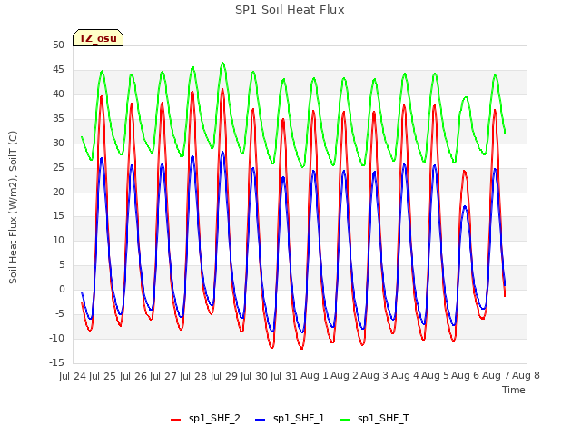The height and width of the screenshot is (436, 581).
Task: Click the low blue peak on Aug 6
Action: 465,206
